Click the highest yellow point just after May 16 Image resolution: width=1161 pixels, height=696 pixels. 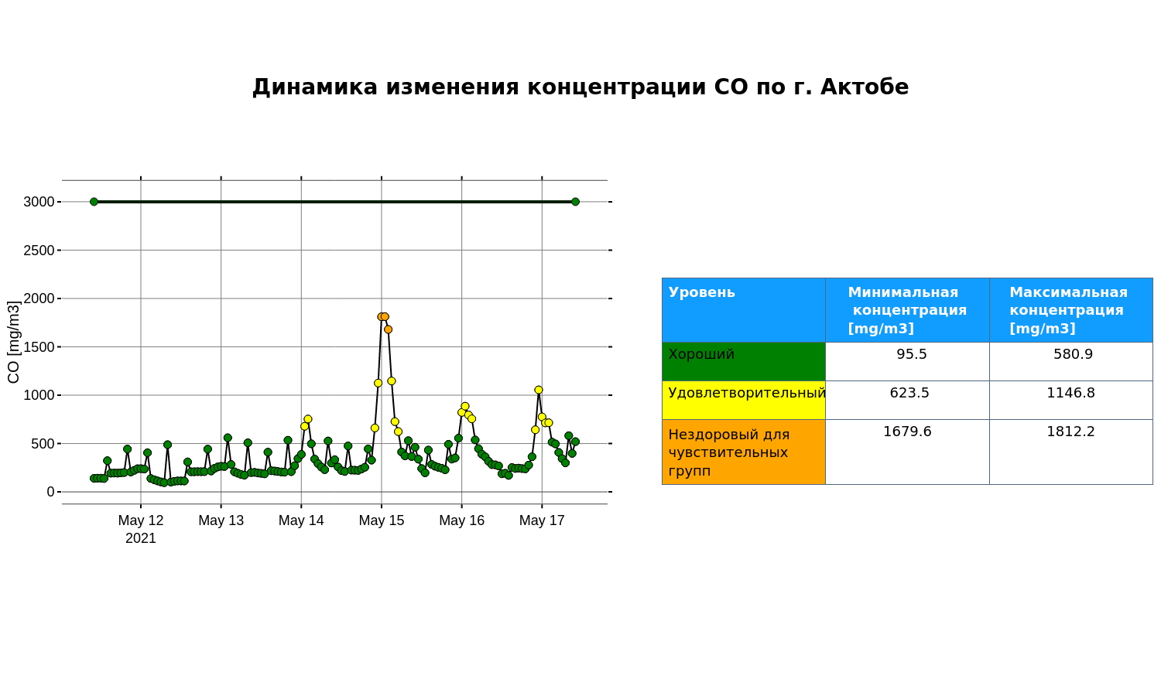(465, 407)
